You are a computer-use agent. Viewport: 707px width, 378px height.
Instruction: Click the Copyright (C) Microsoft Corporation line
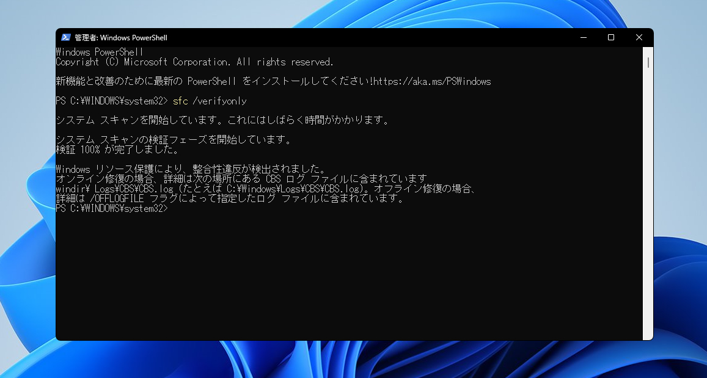pyautogui.click(x=195, y=62)
